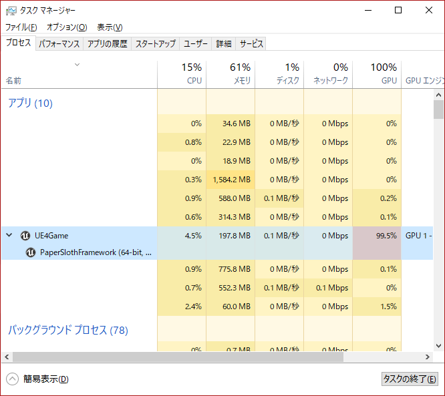Viewport: 445px width, 396px height.
Task: Click the アプリ (10) group heading
Action: pyautogui.click(x=30, y=103)
